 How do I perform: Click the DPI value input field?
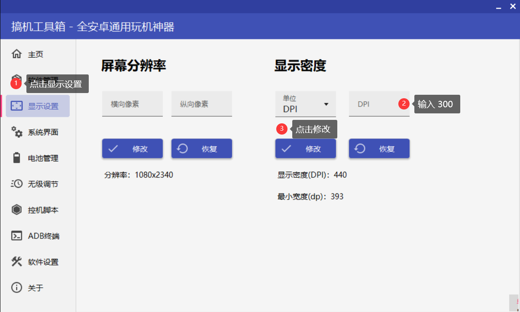[379, 104]
